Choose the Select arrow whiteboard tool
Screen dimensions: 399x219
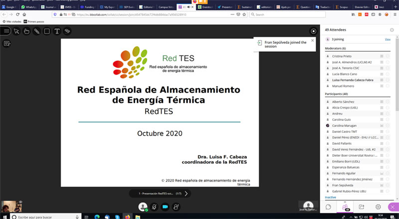[16, 31]
